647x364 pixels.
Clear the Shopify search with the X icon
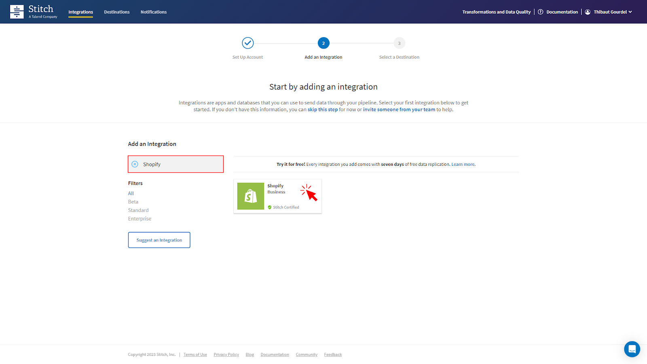point(135,164)
